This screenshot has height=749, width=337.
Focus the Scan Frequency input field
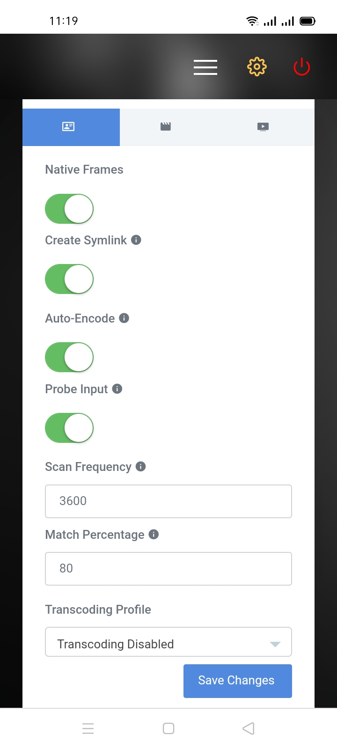[x=168, y=501]
